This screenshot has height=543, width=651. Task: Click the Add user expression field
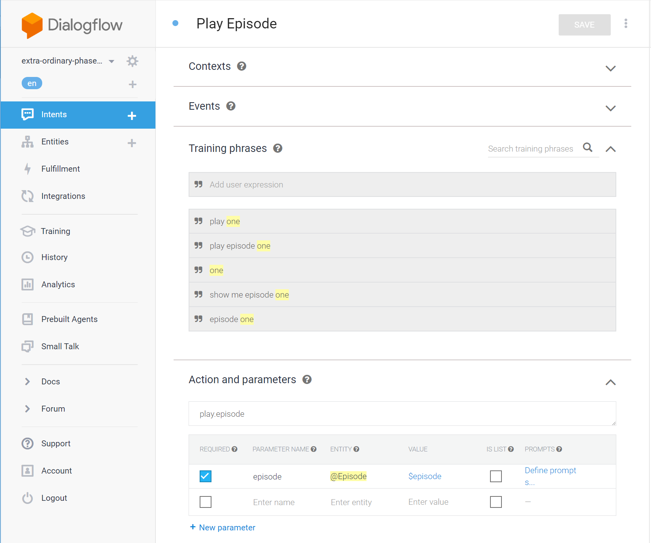[402, 185]
